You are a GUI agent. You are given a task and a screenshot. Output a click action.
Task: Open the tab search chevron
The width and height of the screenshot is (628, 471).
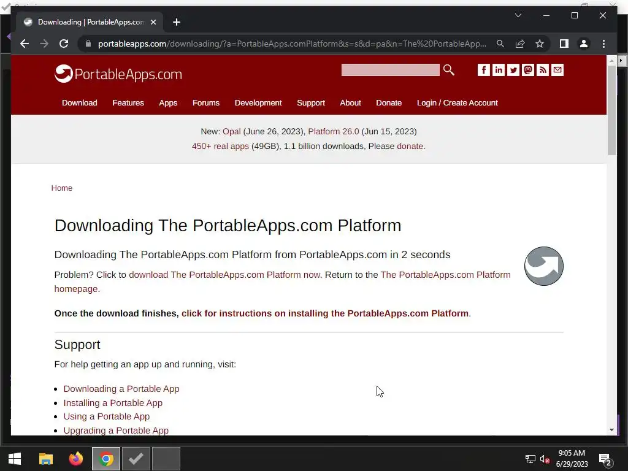(518, 15)
